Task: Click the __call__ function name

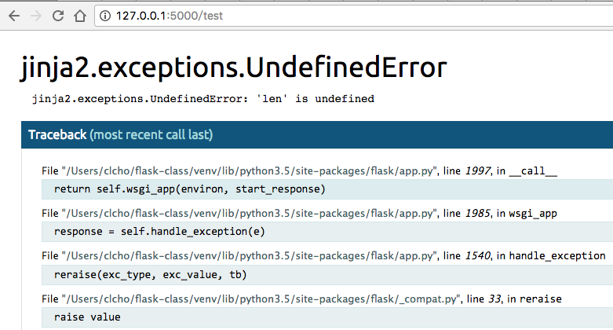Action: [x=533, y=170]
